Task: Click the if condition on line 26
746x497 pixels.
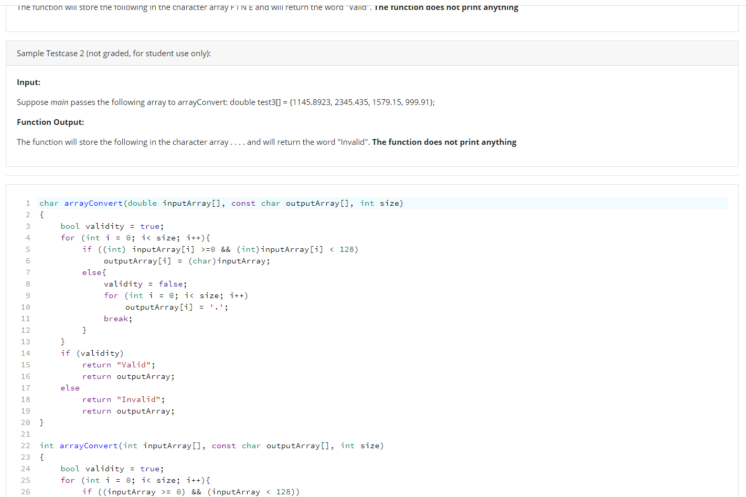Action: tap(191, 492)
